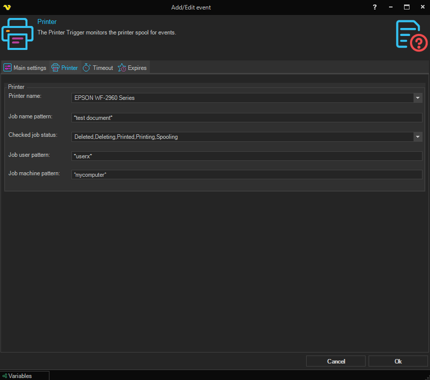Click the sliders icon on Main settings
This screenshot has width=430, height=380.
(x=7, y=68)
